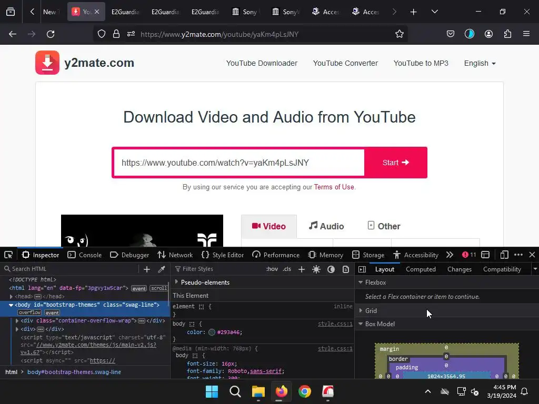Expand container-overflow-wrap div node
The width and height of the screenshot is (539, 404).
17,320
